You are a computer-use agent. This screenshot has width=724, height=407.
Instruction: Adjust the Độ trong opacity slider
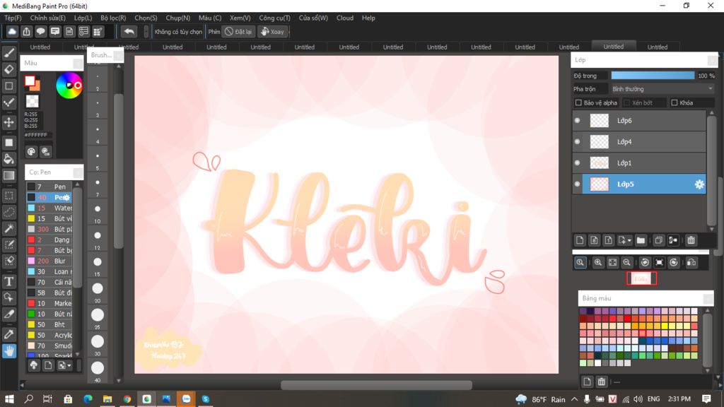point(653,75)
